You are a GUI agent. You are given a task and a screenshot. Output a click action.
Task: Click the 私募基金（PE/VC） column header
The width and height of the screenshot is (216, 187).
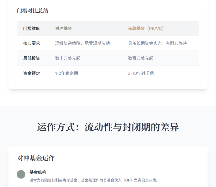[147, 28]
